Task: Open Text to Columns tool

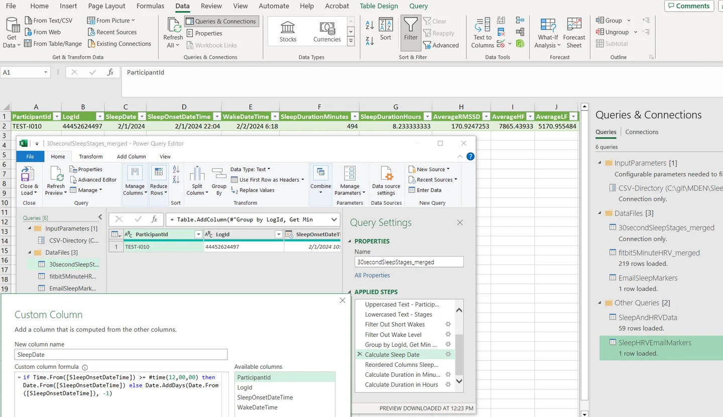Action: coord(483,33)
